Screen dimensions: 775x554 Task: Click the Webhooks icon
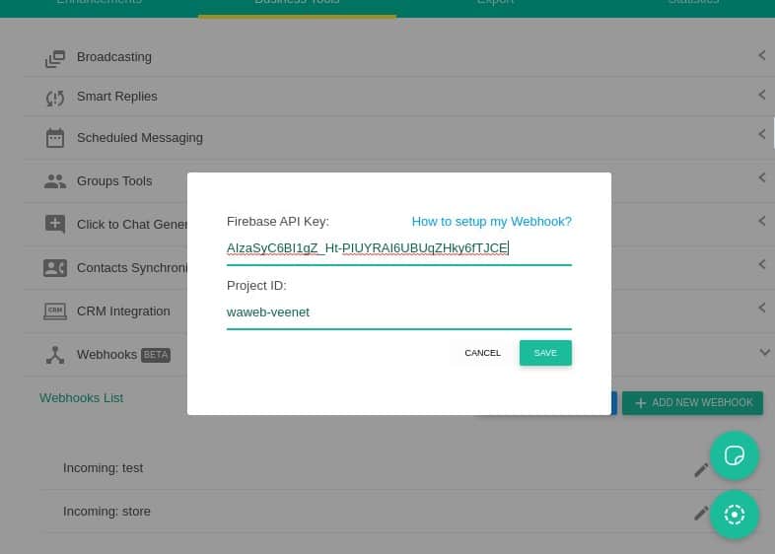(x=55, y=355)
